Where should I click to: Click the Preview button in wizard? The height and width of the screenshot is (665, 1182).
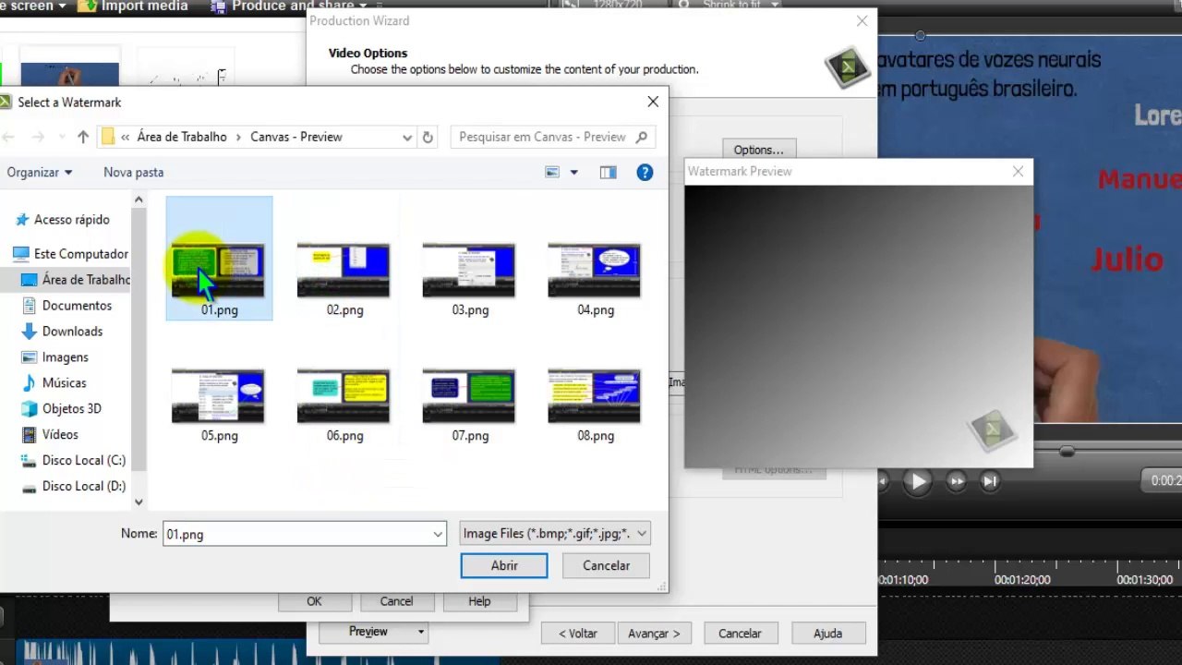[368, 632]
